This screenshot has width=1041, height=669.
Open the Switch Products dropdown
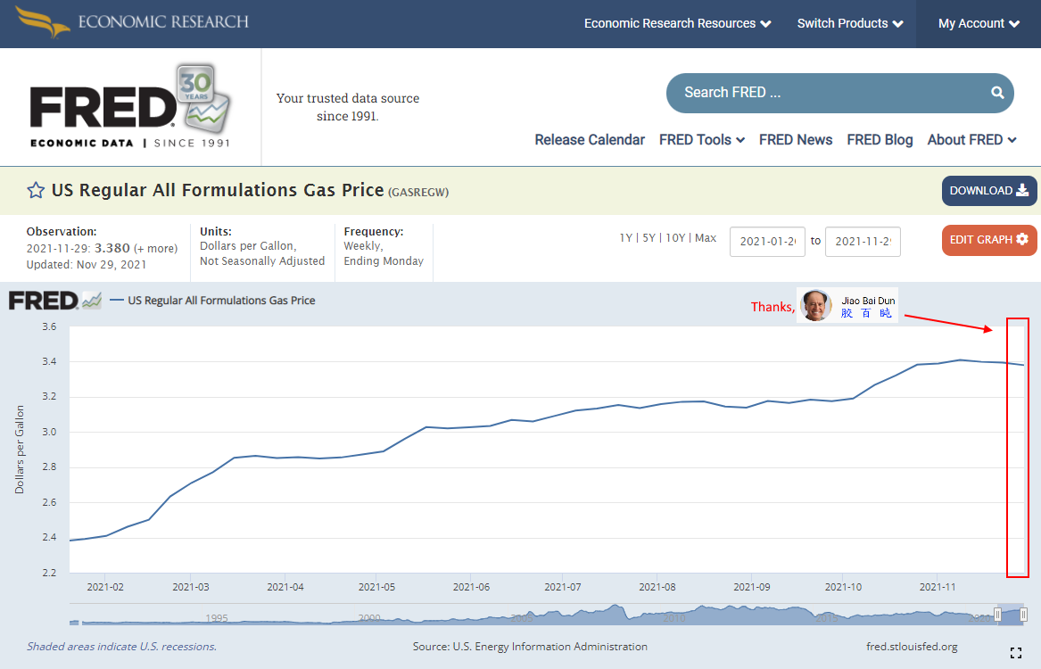[x=850, y=23]
